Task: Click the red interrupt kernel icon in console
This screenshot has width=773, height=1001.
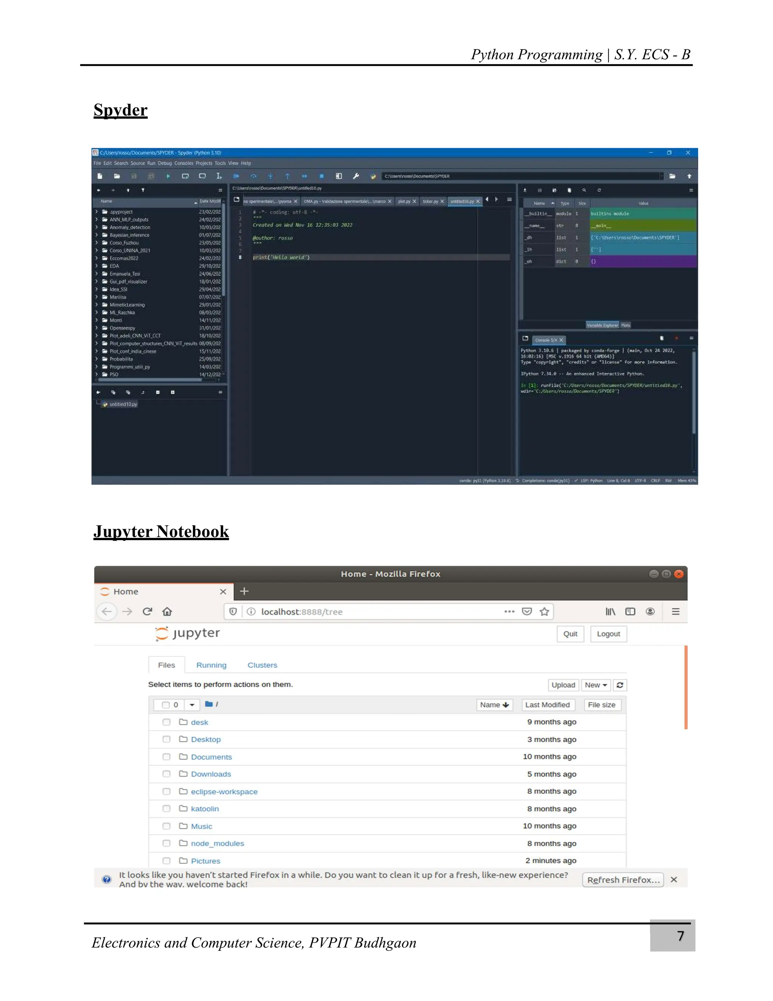Action: pos(676,338)
